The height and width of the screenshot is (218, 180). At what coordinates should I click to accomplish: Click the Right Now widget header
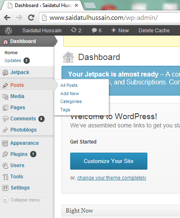(121, 211)
